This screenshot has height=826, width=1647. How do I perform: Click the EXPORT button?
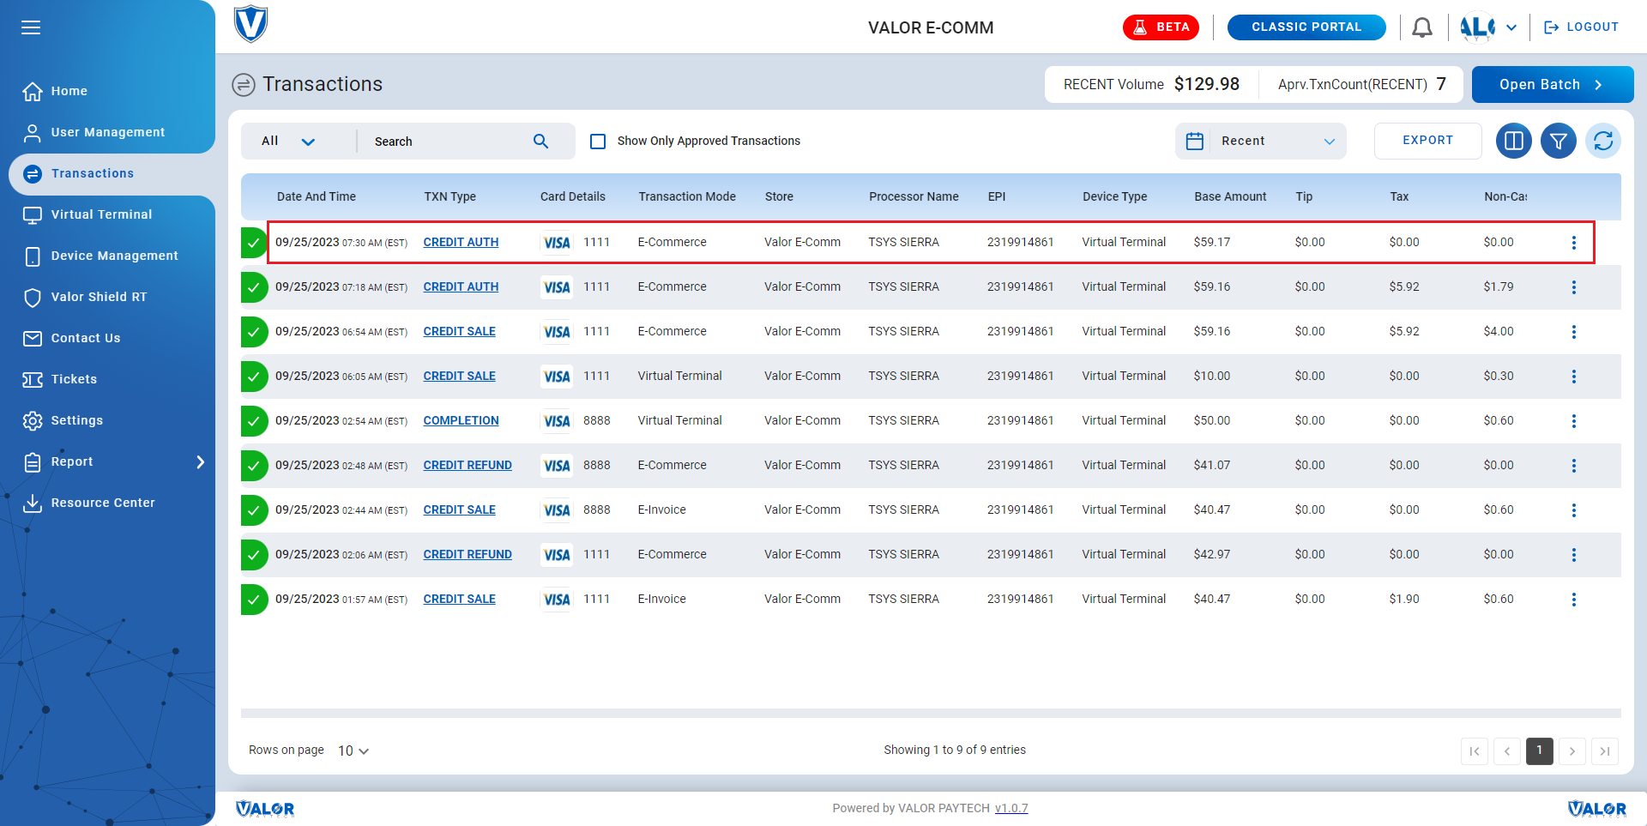coord(1427,141)
